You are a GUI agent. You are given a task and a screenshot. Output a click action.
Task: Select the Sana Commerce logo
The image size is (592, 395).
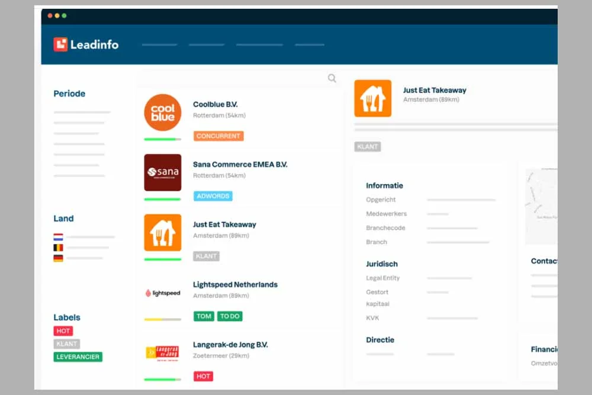[x=163, y=172]
